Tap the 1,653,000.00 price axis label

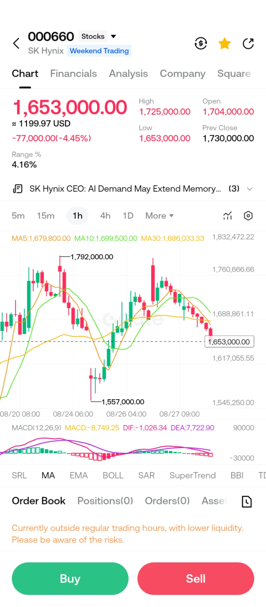pyautogui.click(x=229, y=342)
